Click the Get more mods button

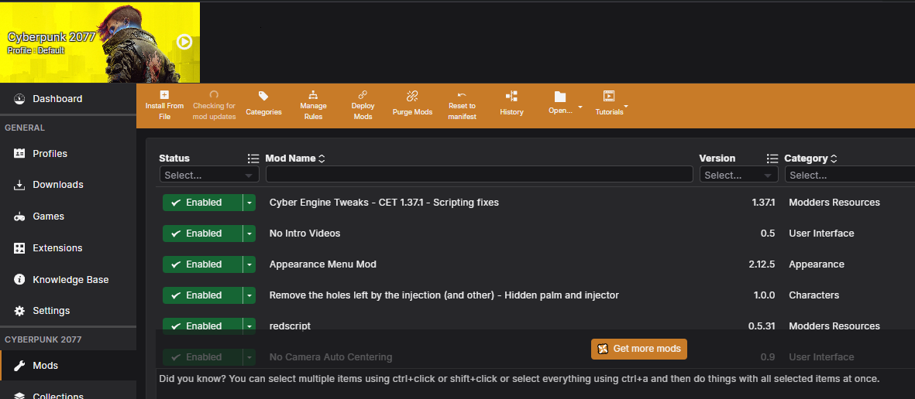639,349
